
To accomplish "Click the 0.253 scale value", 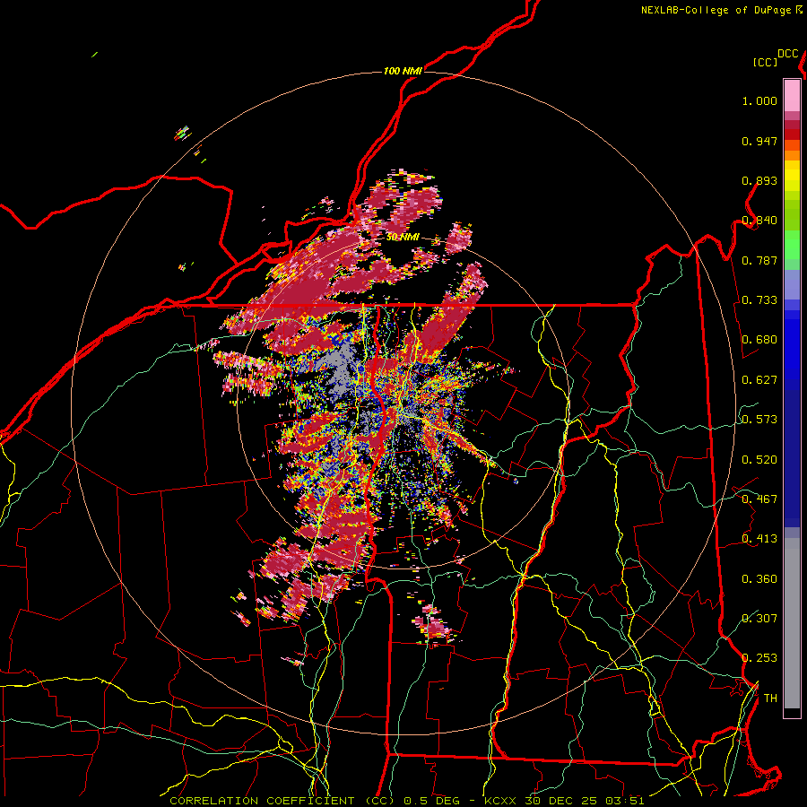I will [x=759, y=658].
